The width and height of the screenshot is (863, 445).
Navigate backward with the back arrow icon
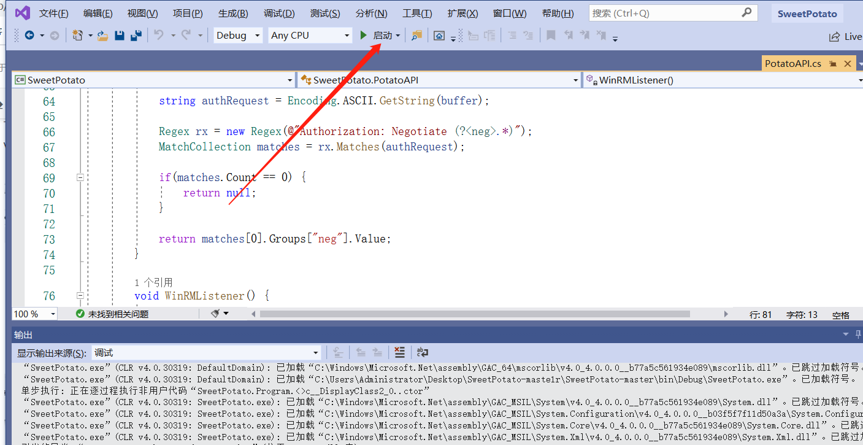coord(29,36)
